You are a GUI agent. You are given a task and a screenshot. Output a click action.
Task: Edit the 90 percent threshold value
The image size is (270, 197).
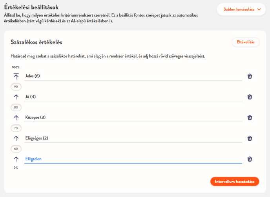click(x=16, y=87)
